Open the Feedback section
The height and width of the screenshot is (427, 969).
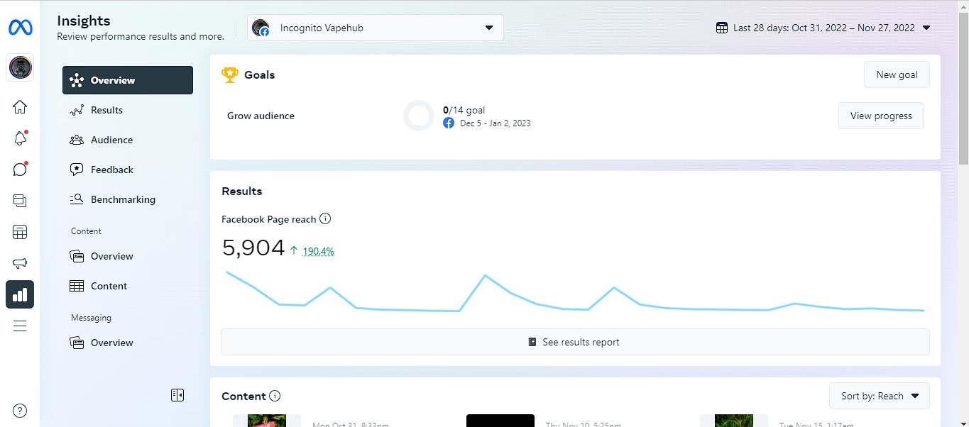pos(128,170)
